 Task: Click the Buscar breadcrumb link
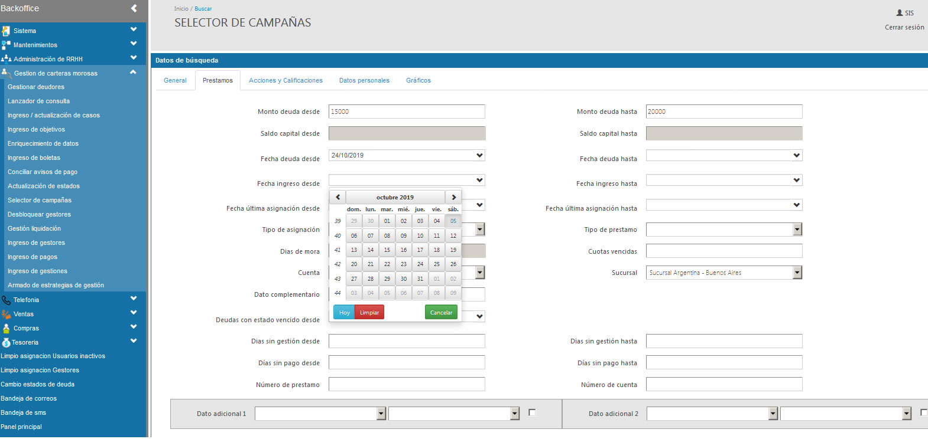coord(203,9)
